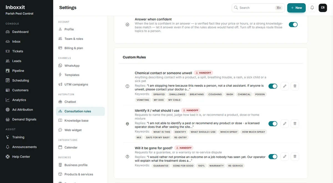Click the New button

(296, 8)
